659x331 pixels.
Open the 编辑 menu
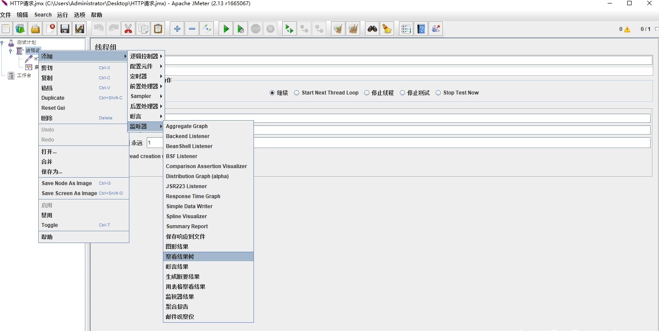coord(22,15)
